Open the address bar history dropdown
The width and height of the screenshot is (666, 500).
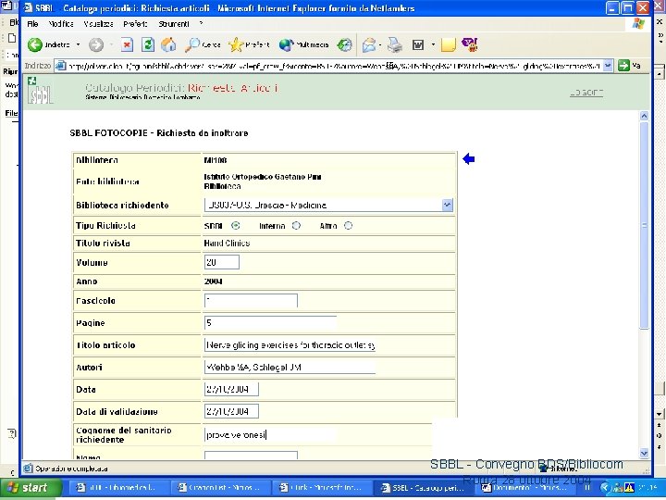coord(608,66)
